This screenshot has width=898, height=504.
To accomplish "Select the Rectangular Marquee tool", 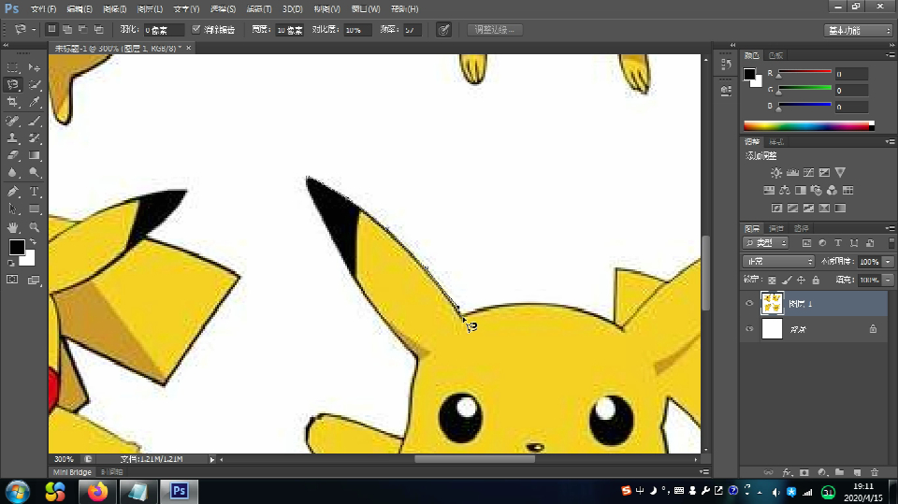I will (13, 67).
